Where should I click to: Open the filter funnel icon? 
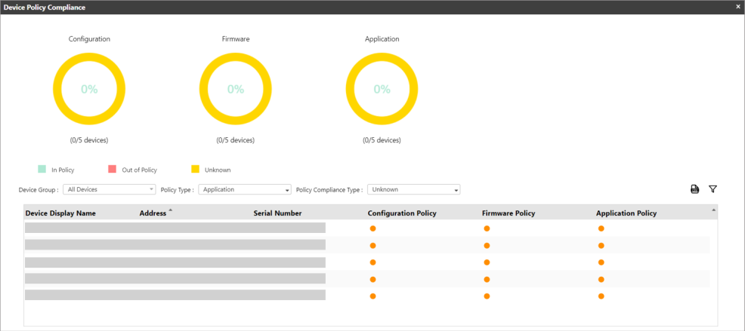coord(713,189)
